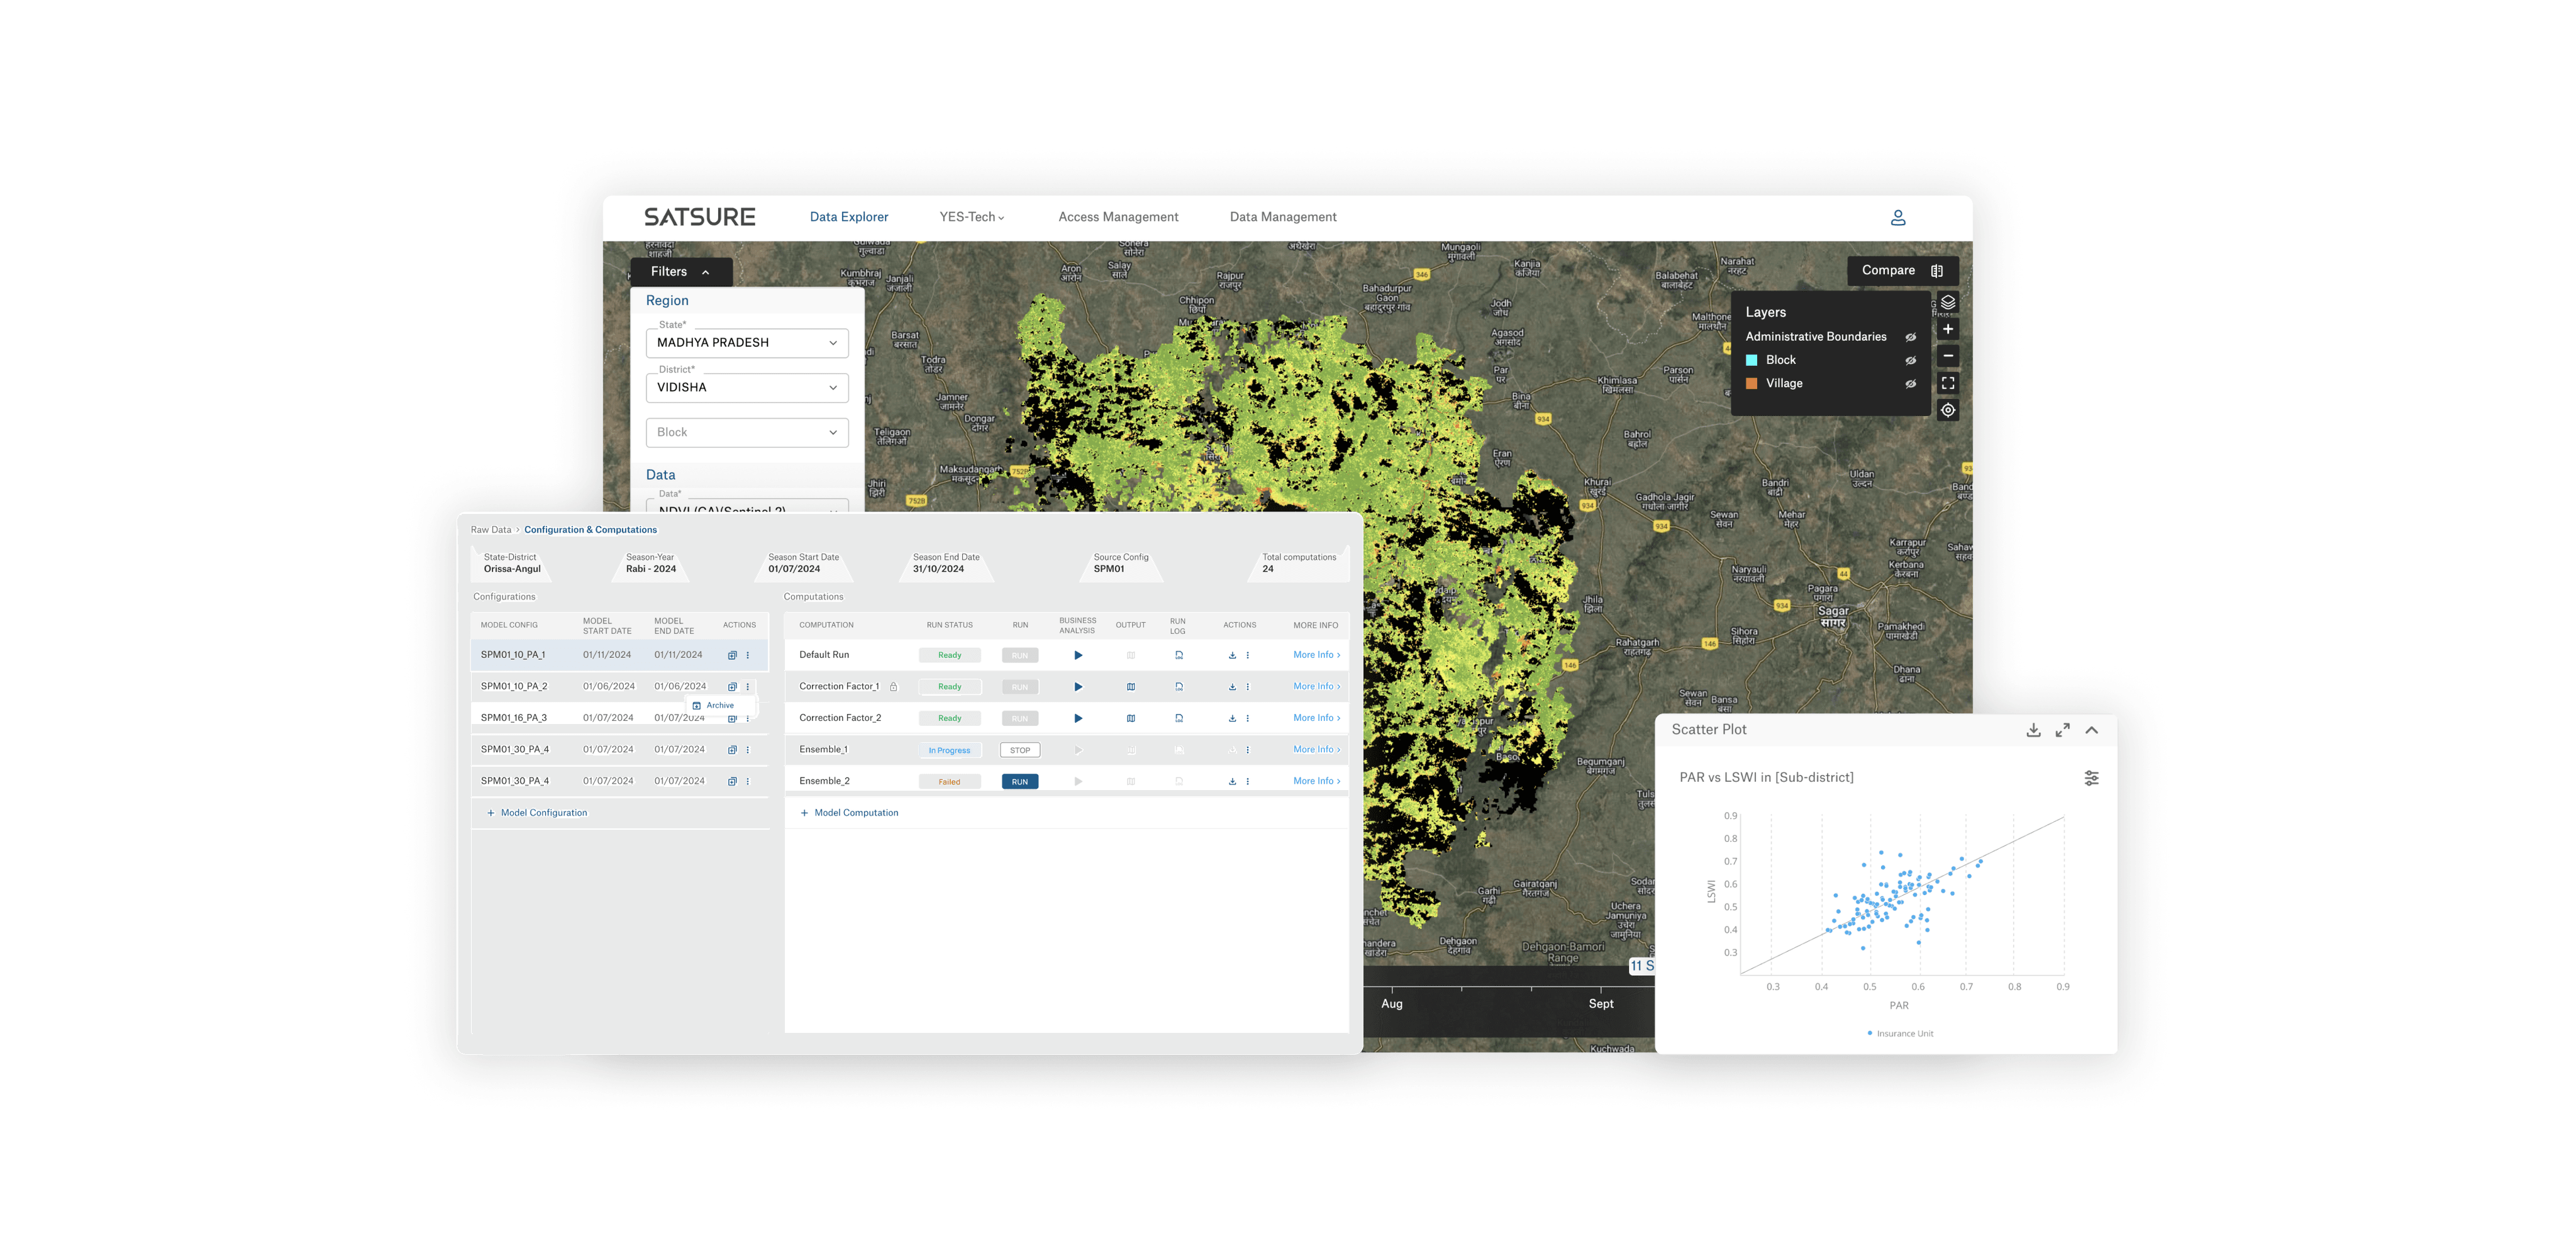Open scatter plot settings sliders

2091,778
